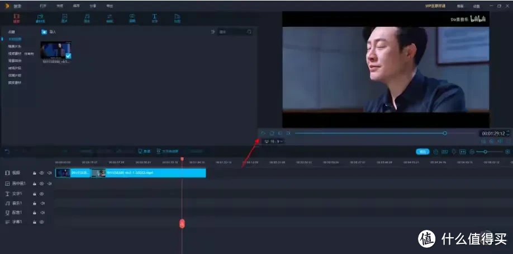Click the clock icon beside export button
This screenshot has width=513, height=254.
pos(435,152)
